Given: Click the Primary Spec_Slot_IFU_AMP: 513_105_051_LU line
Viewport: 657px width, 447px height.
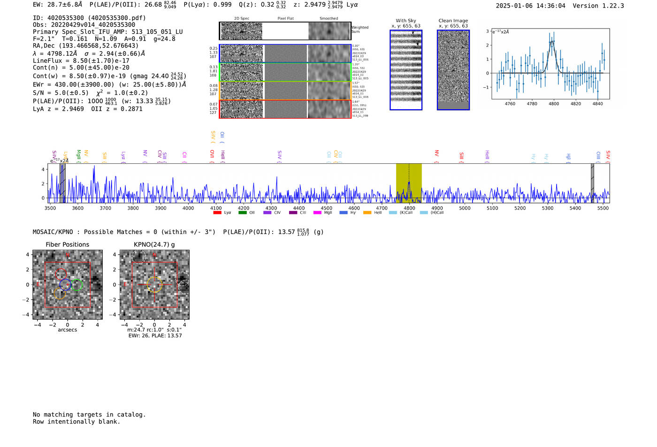Looking at the screenshot, I should [x=108, y=32].
